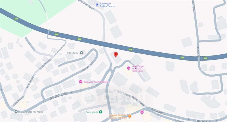
Task: Open the Casa Varazze villa Albina label
Action: click(31, 112)
